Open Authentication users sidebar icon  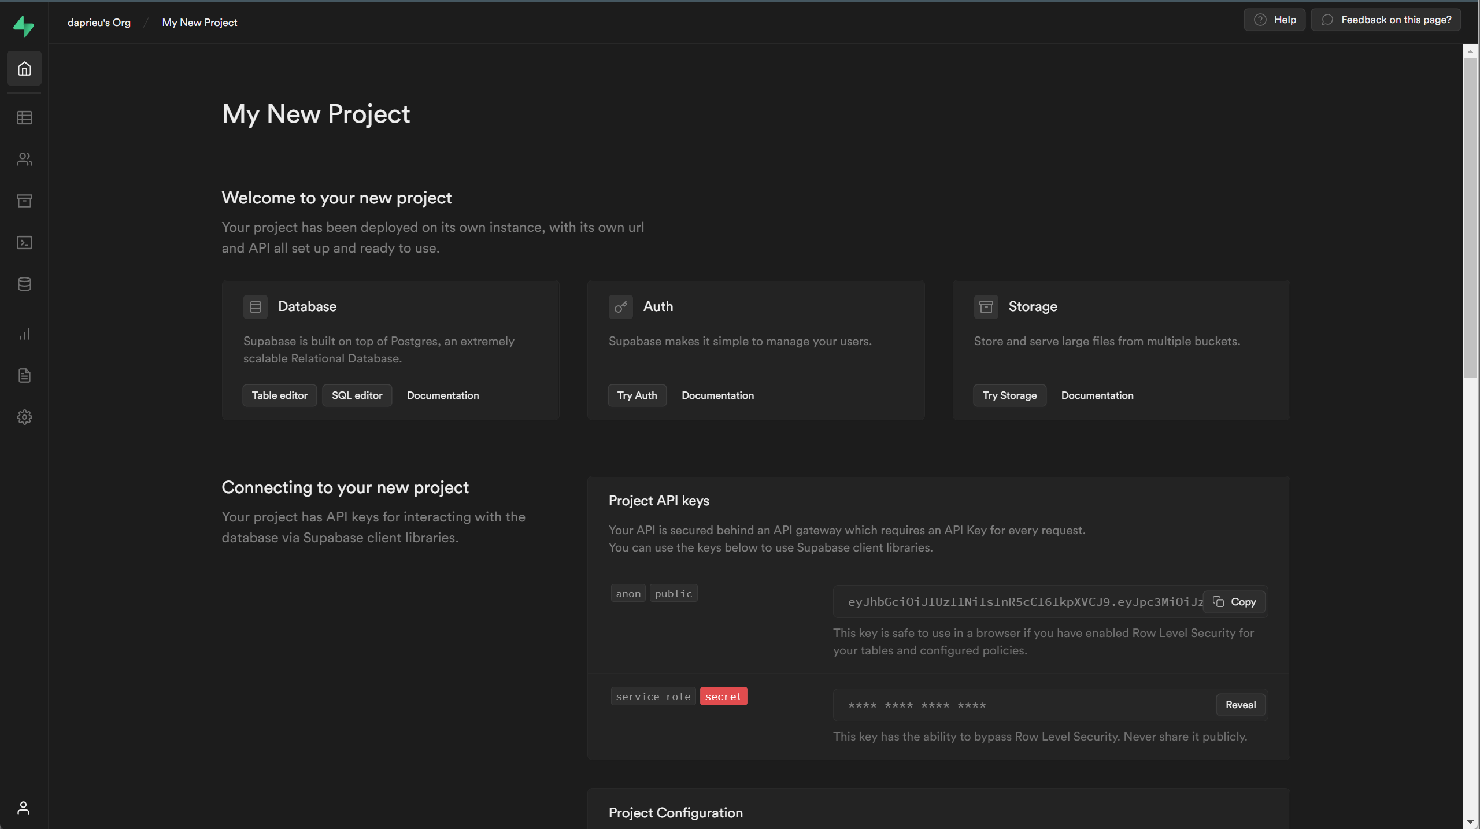point(24,160)
